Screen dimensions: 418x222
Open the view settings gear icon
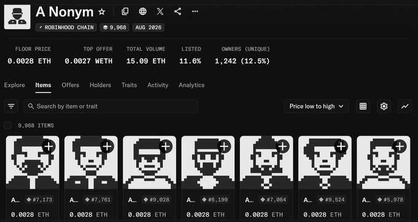[x=384, y=106]
